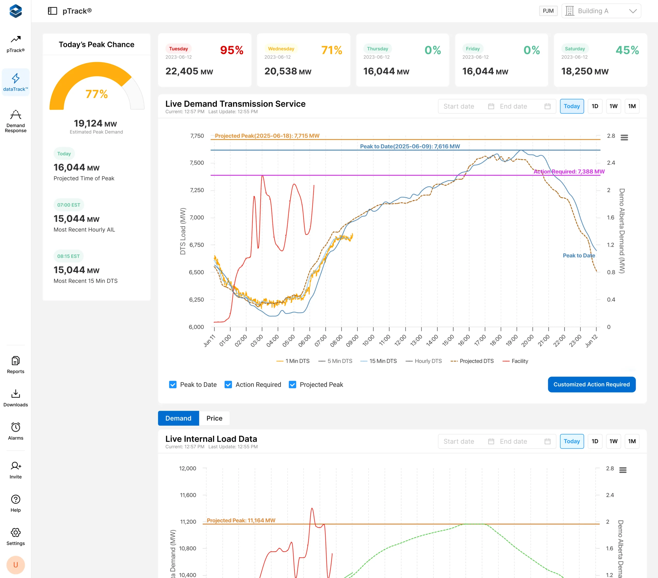Click the 07:00 EST time badge

(x=69, y=205)
